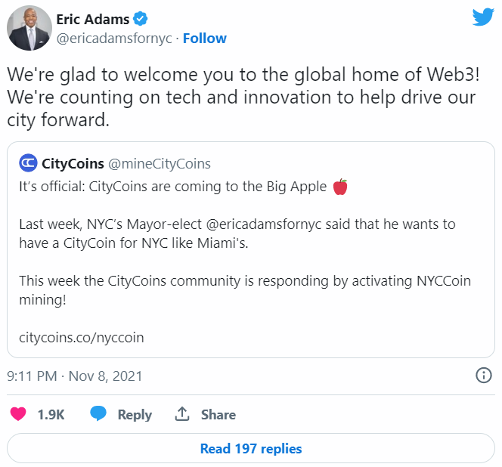502x467 pixels.
Task: Open tweet info circle icon
Action: coord(483,376)
